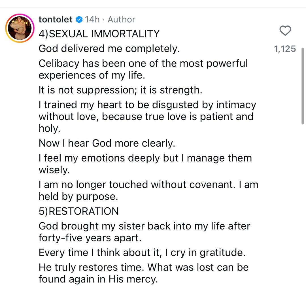Click the text 'found again in His mercy.'
Screen dimensions: 306x287
pyautogui.click(x=98, y=279)
